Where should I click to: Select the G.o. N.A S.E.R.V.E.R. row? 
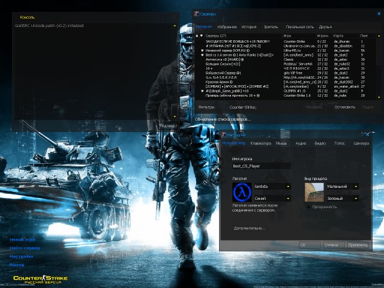286,77
